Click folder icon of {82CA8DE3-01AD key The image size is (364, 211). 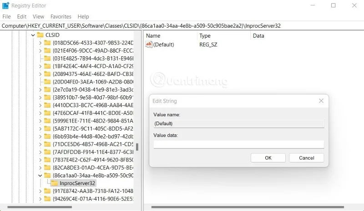[x=47, y=167]
